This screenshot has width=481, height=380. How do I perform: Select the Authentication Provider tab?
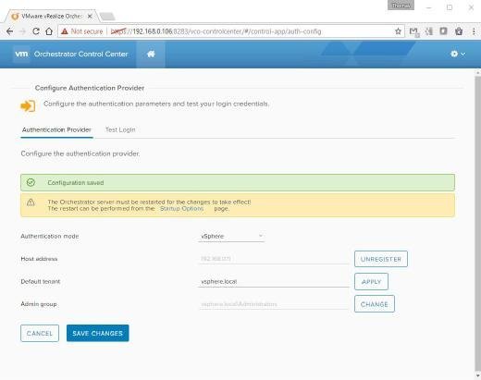[x=56, y=129]
